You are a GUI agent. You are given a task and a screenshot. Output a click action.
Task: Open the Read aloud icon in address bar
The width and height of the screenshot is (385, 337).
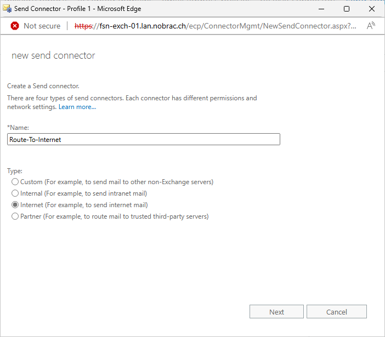(x=371, y=26)
